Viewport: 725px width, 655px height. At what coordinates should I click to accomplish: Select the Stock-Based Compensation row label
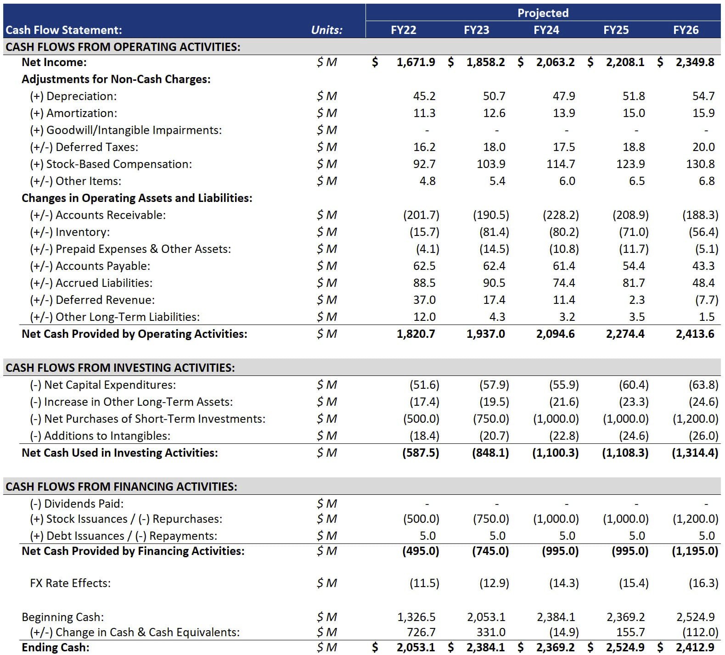[x=111, y=164]
